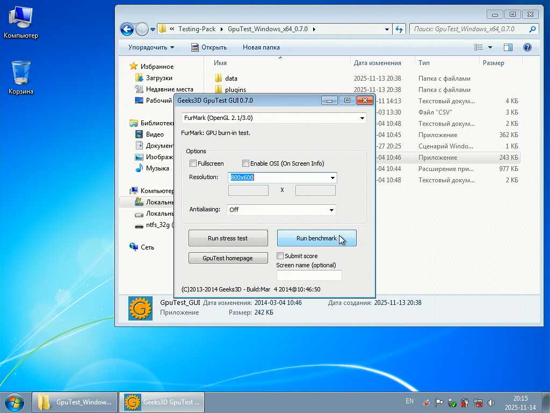This screenshot has width=550, height=413.
Task: Click the GpuTest homepage button
Action: (228, 258)
